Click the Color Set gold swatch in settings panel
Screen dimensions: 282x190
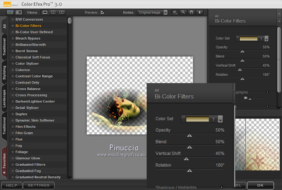point(249,39)
